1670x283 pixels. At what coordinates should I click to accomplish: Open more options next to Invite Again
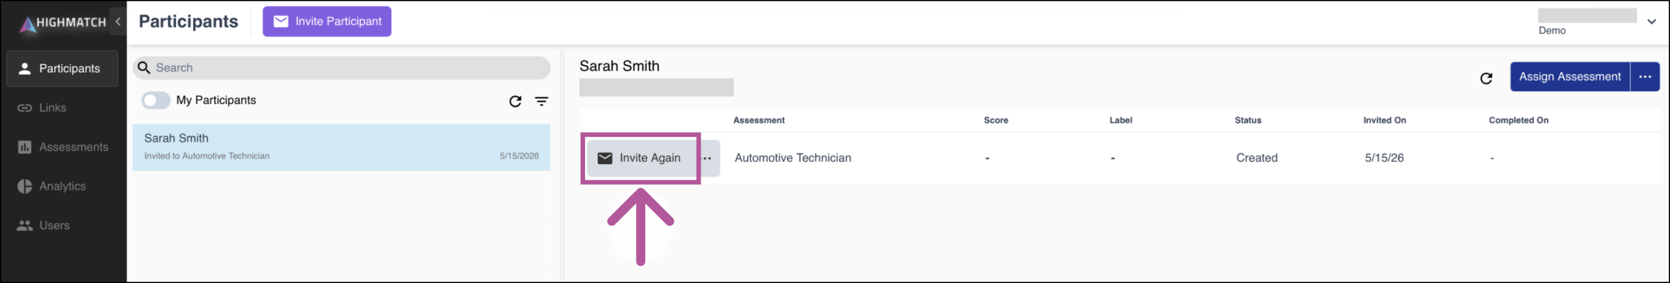point(708,158)
